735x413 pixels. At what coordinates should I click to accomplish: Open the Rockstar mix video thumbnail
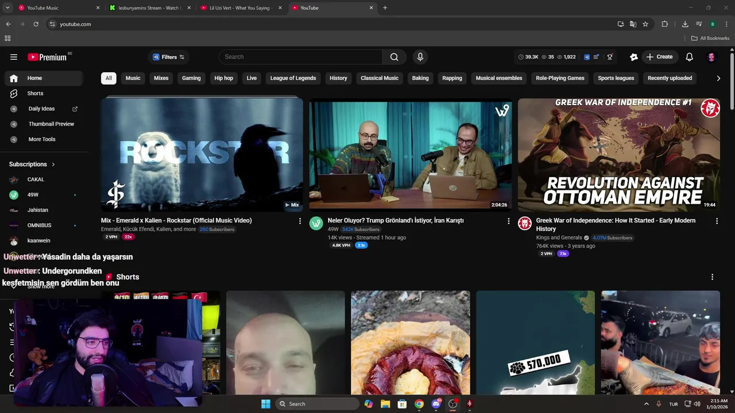202,155
